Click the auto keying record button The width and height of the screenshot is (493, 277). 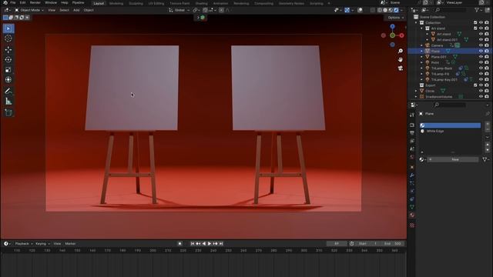179,244
